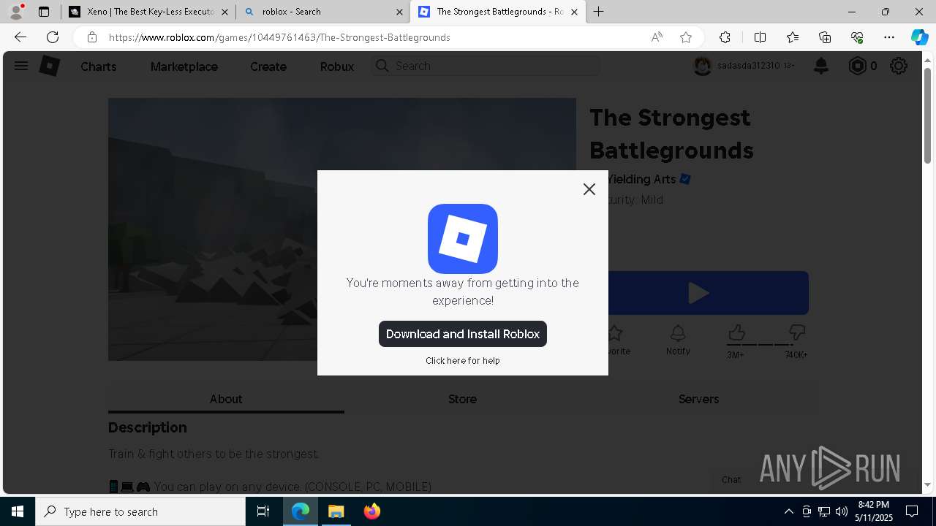Click the taskbar search box
The image size is (936, 526).
click(140, 511)
